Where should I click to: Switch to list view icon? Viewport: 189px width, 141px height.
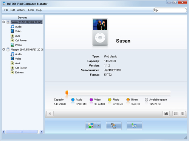click(x=176, y=114)
